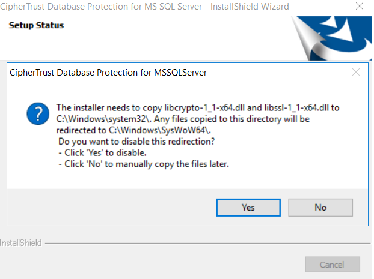Image resolution: width=374 pixels, height=279 pixels.
Task: Click the C:\Windows\system32\ path text
Action: click(104, 119)
